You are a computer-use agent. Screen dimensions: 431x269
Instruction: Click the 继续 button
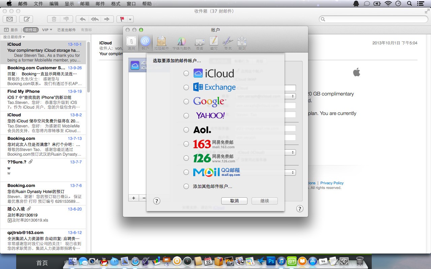pyautogui.click(x=265, y=201)
